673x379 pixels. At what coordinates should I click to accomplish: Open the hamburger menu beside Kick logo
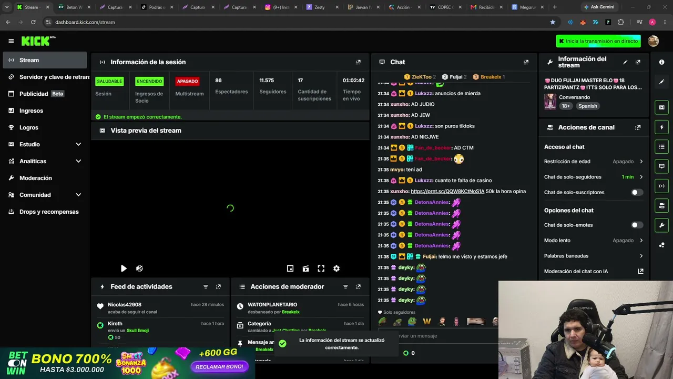(11, 41)
